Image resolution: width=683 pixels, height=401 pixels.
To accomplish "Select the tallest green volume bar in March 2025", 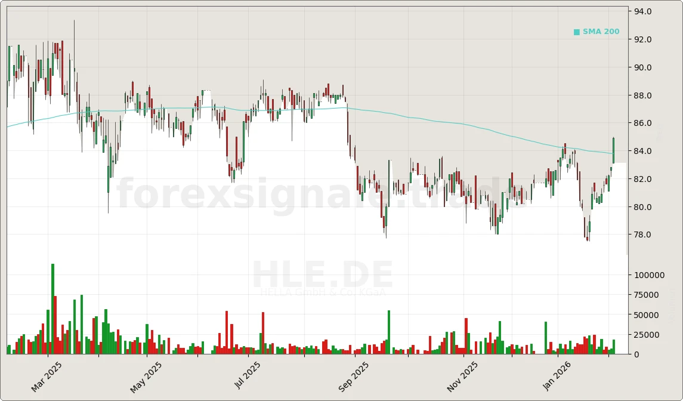I will pos(52,310).
